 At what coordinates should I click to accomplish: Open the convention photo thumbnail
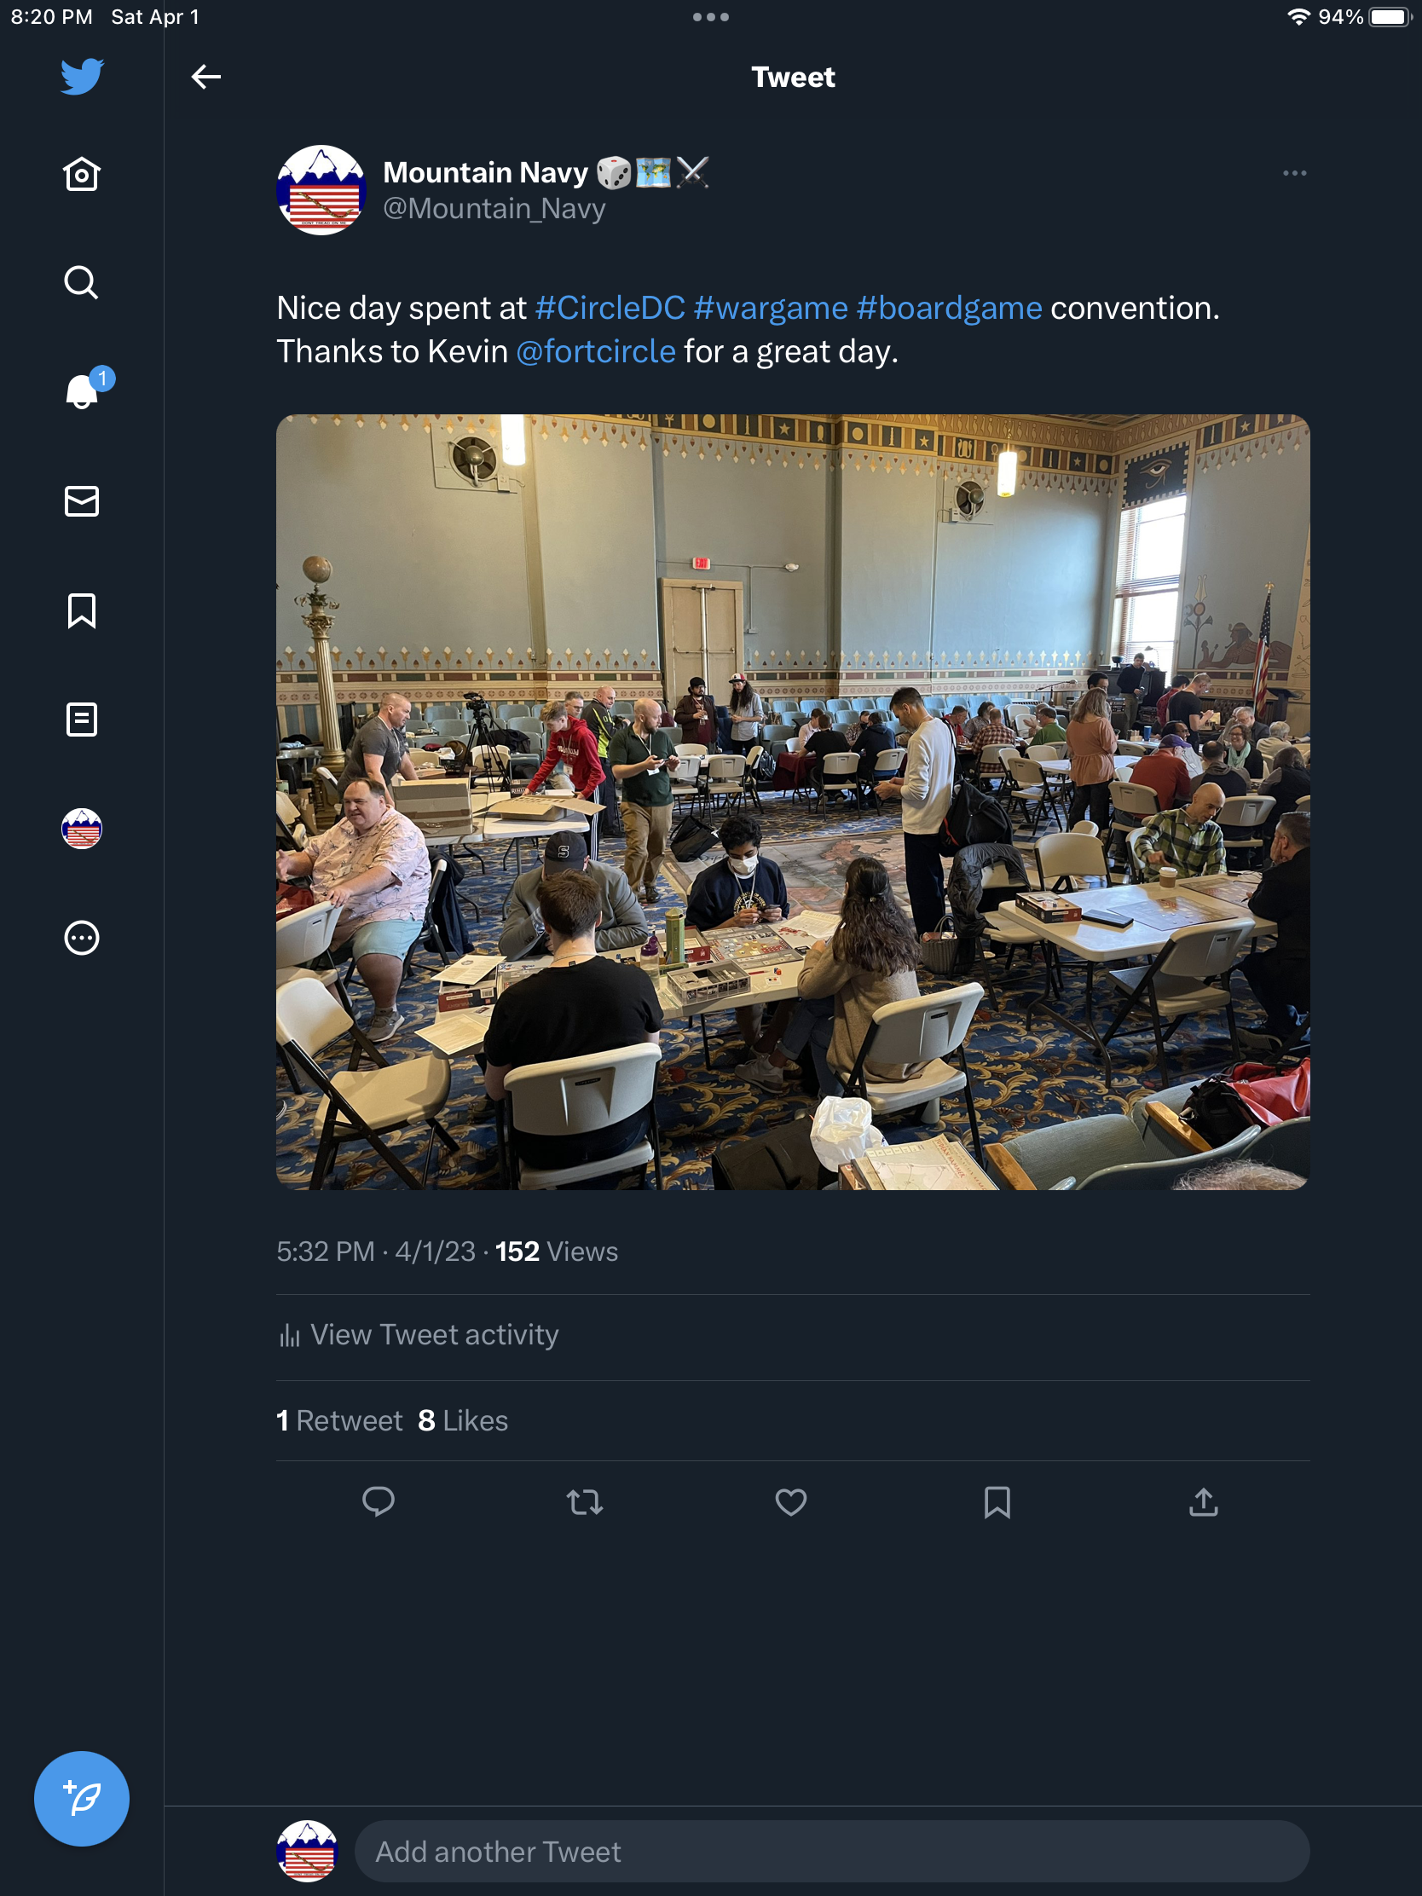tap(792, 801)
